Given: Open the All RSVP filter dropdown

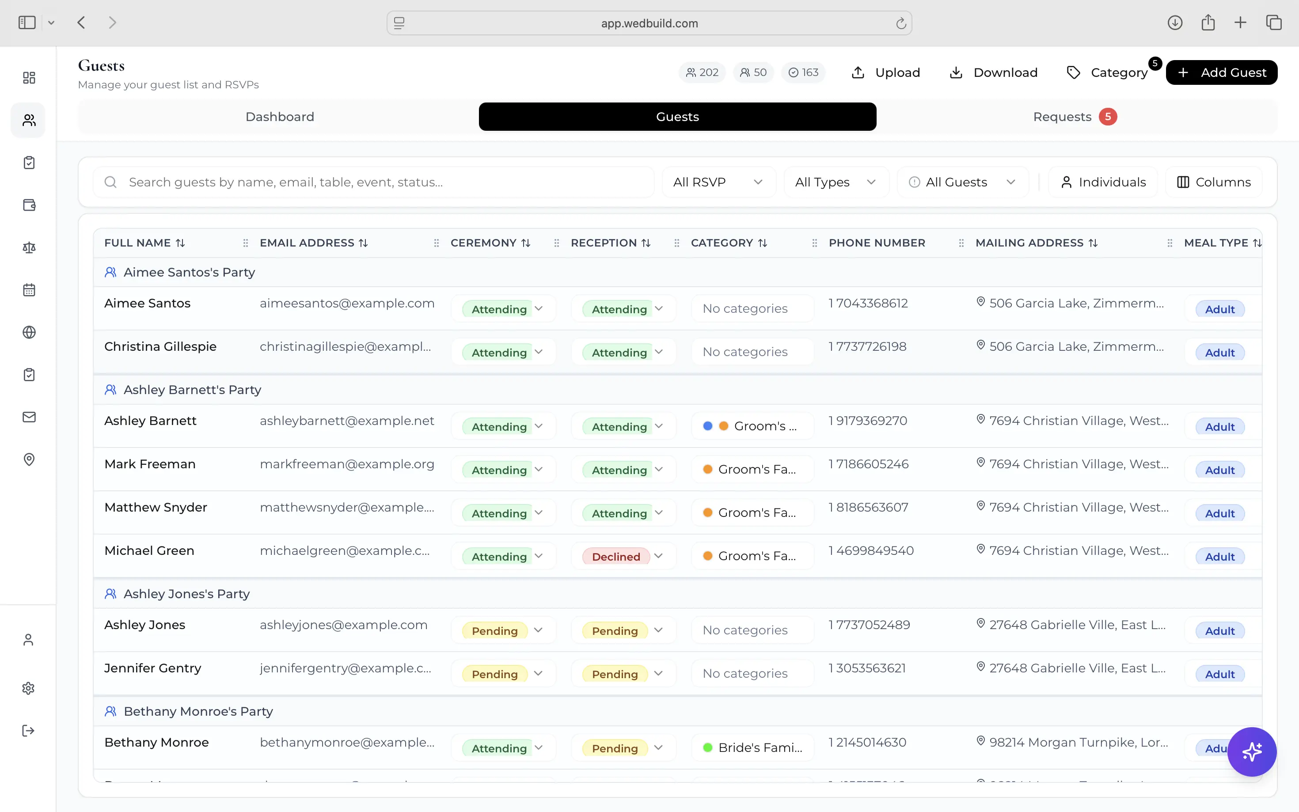Looking at the screenshot, I should [x=718, y=182].
